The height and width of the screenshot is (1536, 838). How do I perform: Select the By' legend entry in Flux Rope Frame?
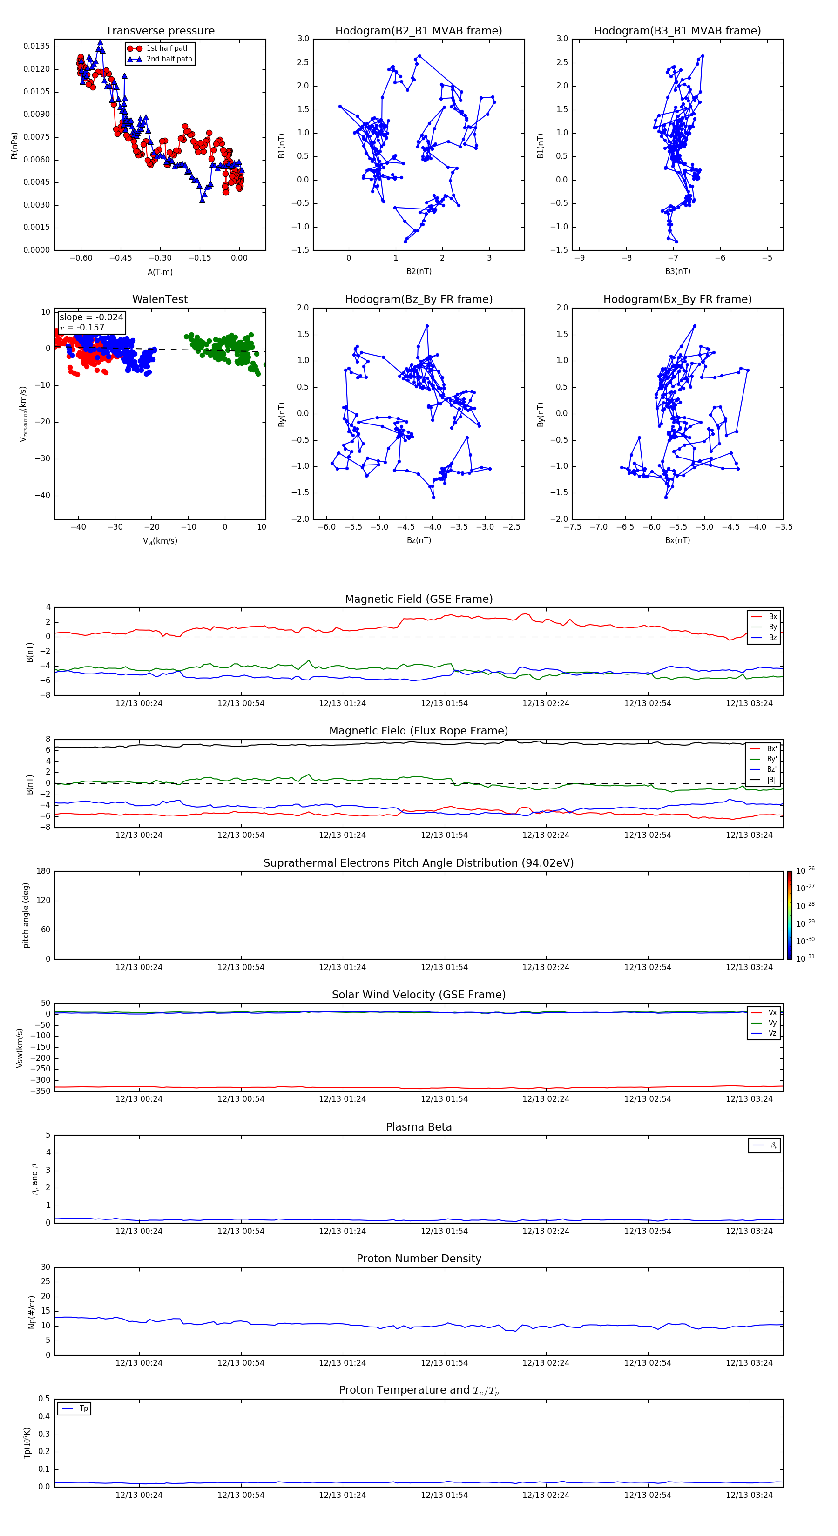coord(764,759)
